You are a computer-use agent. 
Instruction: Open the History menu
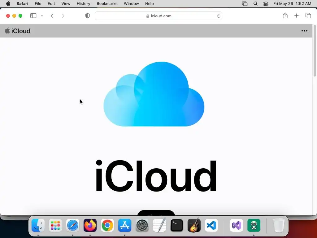83,4
